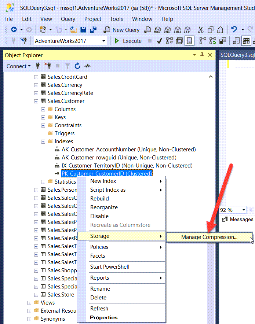255x324 pixels.
Task: Switch to the SQLQuery3.sql tab
Action: point(237,55)
